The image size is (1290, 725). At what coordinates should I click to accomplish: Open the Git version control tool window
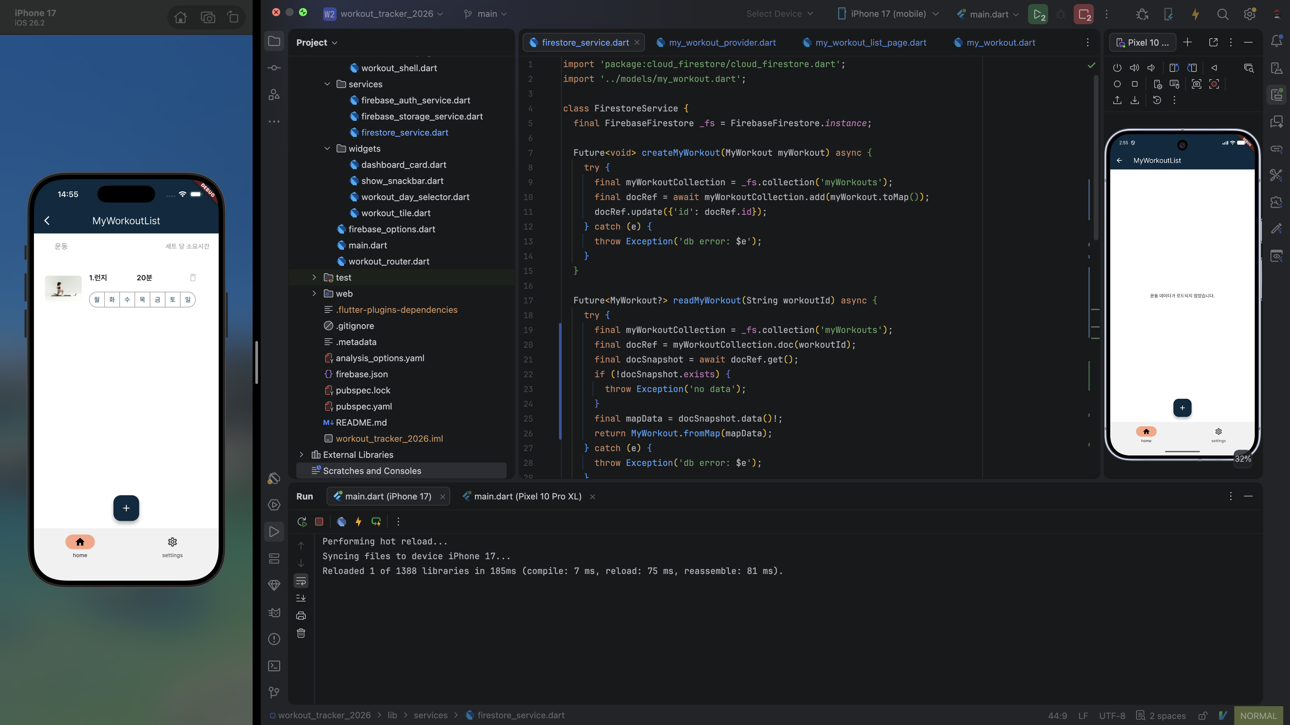coord(274,692)
